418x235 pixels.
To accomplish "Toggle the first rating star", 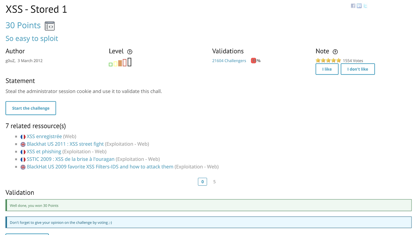I will 318,60.
